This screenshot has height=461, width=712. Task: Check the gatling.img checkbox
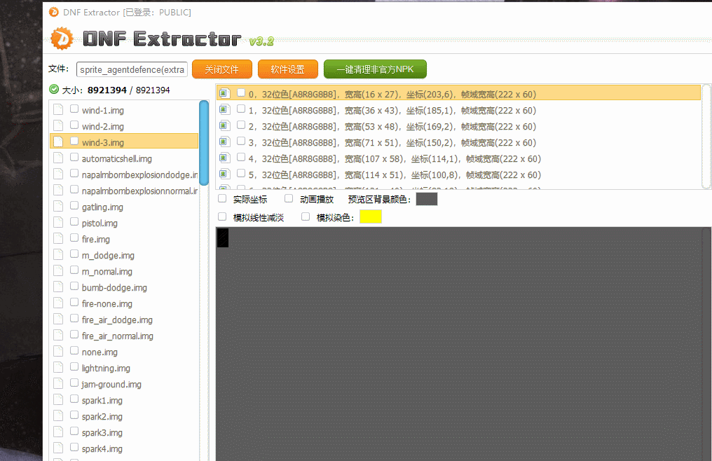[x=74, y=206]
